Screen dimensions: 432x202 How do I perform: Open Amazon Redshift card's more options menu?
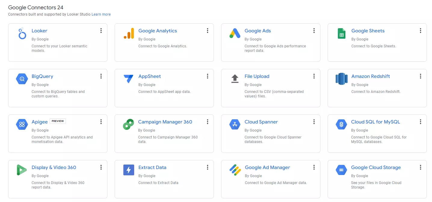coord(421,76)
